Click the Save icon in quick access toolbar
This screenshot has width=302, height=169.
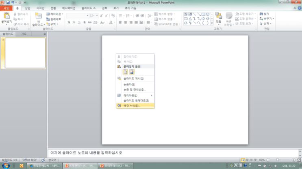point(8,2)
